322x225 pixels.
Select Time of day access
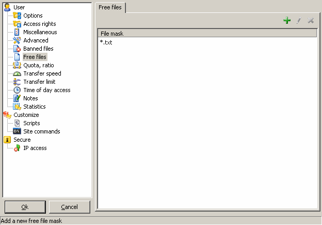coord(47,90)
